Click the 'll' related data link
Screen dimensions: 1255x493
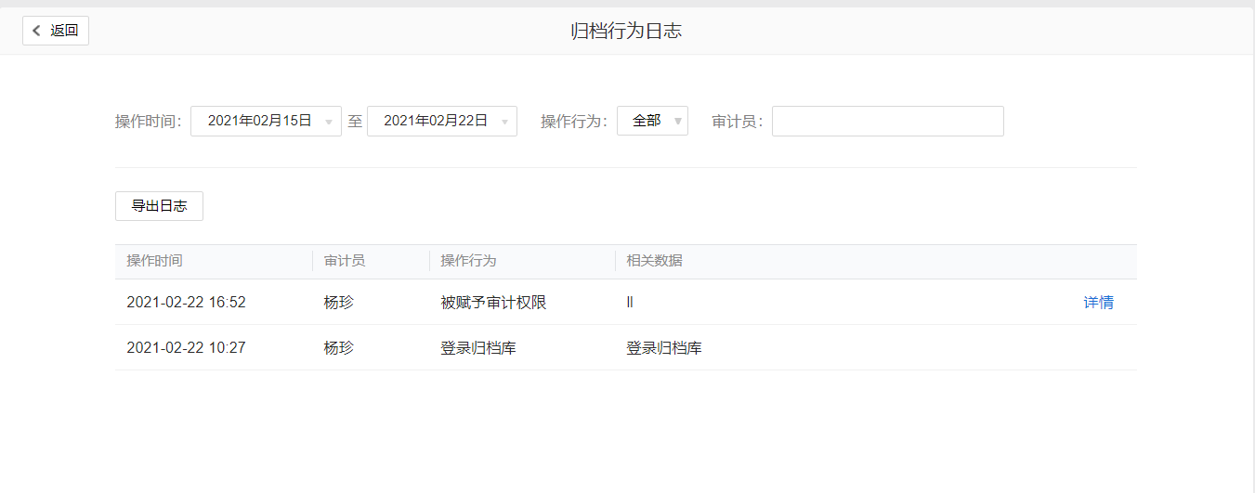point(630,303)
